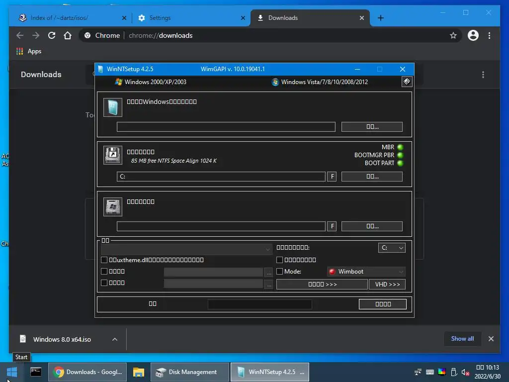This screenshot has height=382, width=509.
Task: Click the muted volume tray icon
Action: [x=465, y=372]
